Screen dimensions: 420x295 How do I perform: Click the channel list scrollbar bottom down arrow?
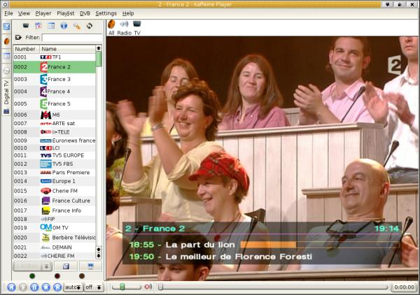point(99,256)
